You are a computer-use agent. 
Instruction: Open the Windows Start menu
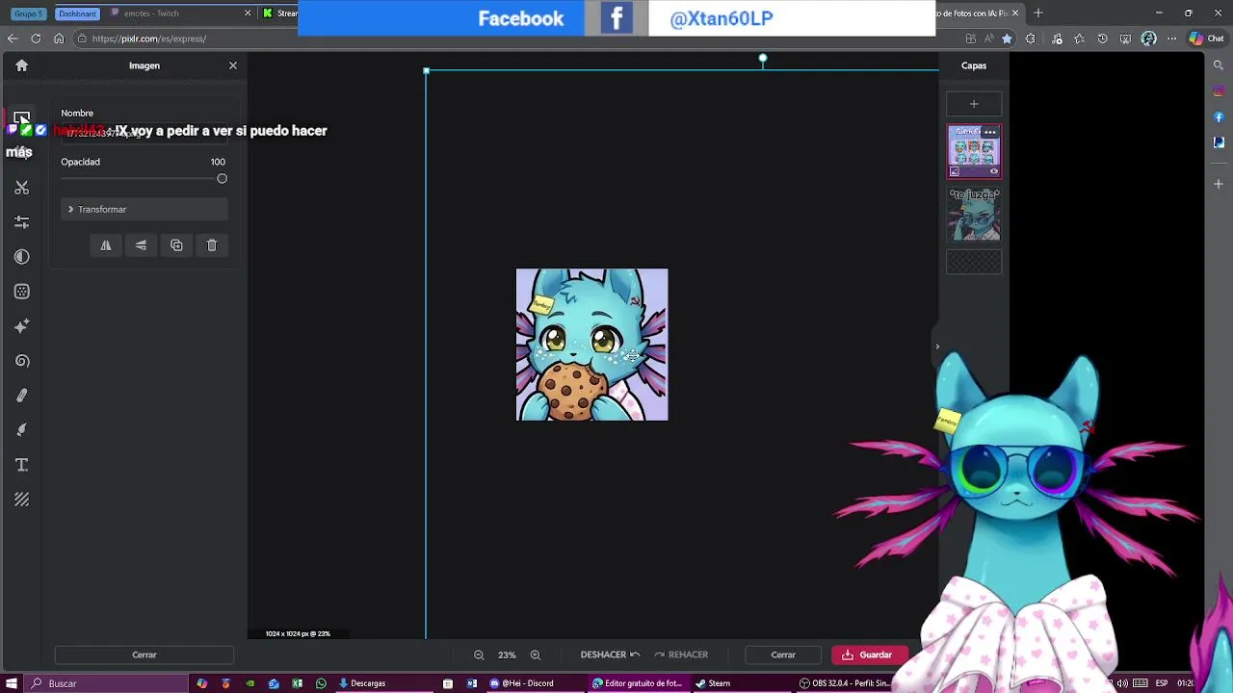pyautogui.click(x=13, y=683)
